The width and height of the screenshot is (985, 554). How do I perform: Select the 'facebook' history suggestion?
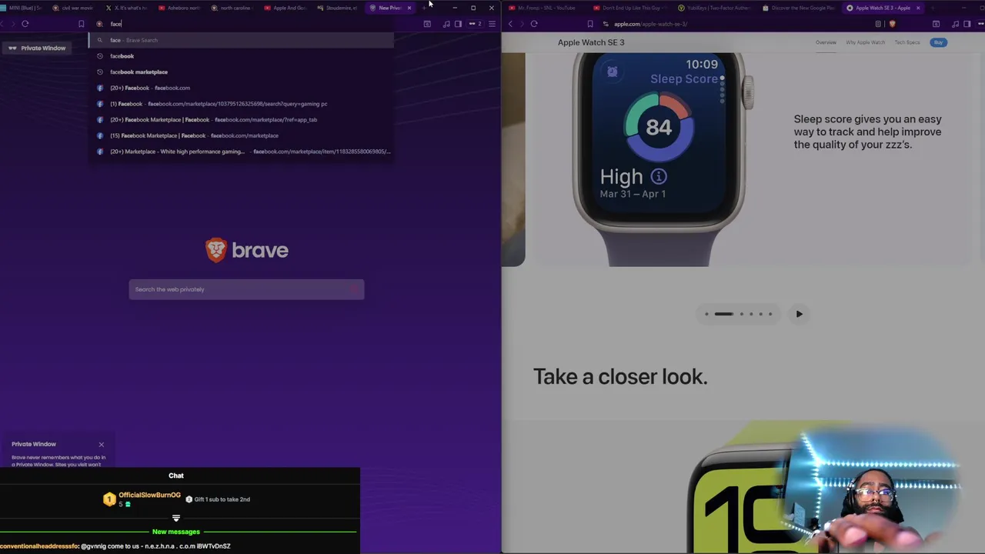[241, 56]
